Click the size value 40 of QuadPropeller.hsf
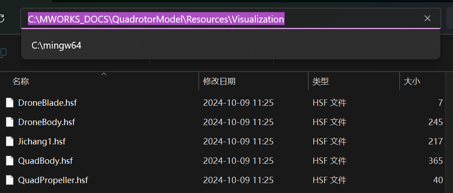453x193 pixels. pos(438,180)
